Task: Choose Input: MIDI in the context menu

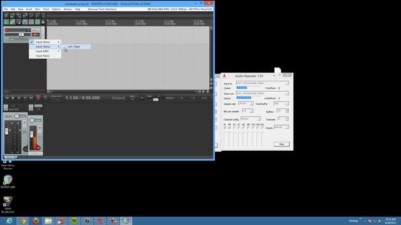Action: [x=45, y=51]
